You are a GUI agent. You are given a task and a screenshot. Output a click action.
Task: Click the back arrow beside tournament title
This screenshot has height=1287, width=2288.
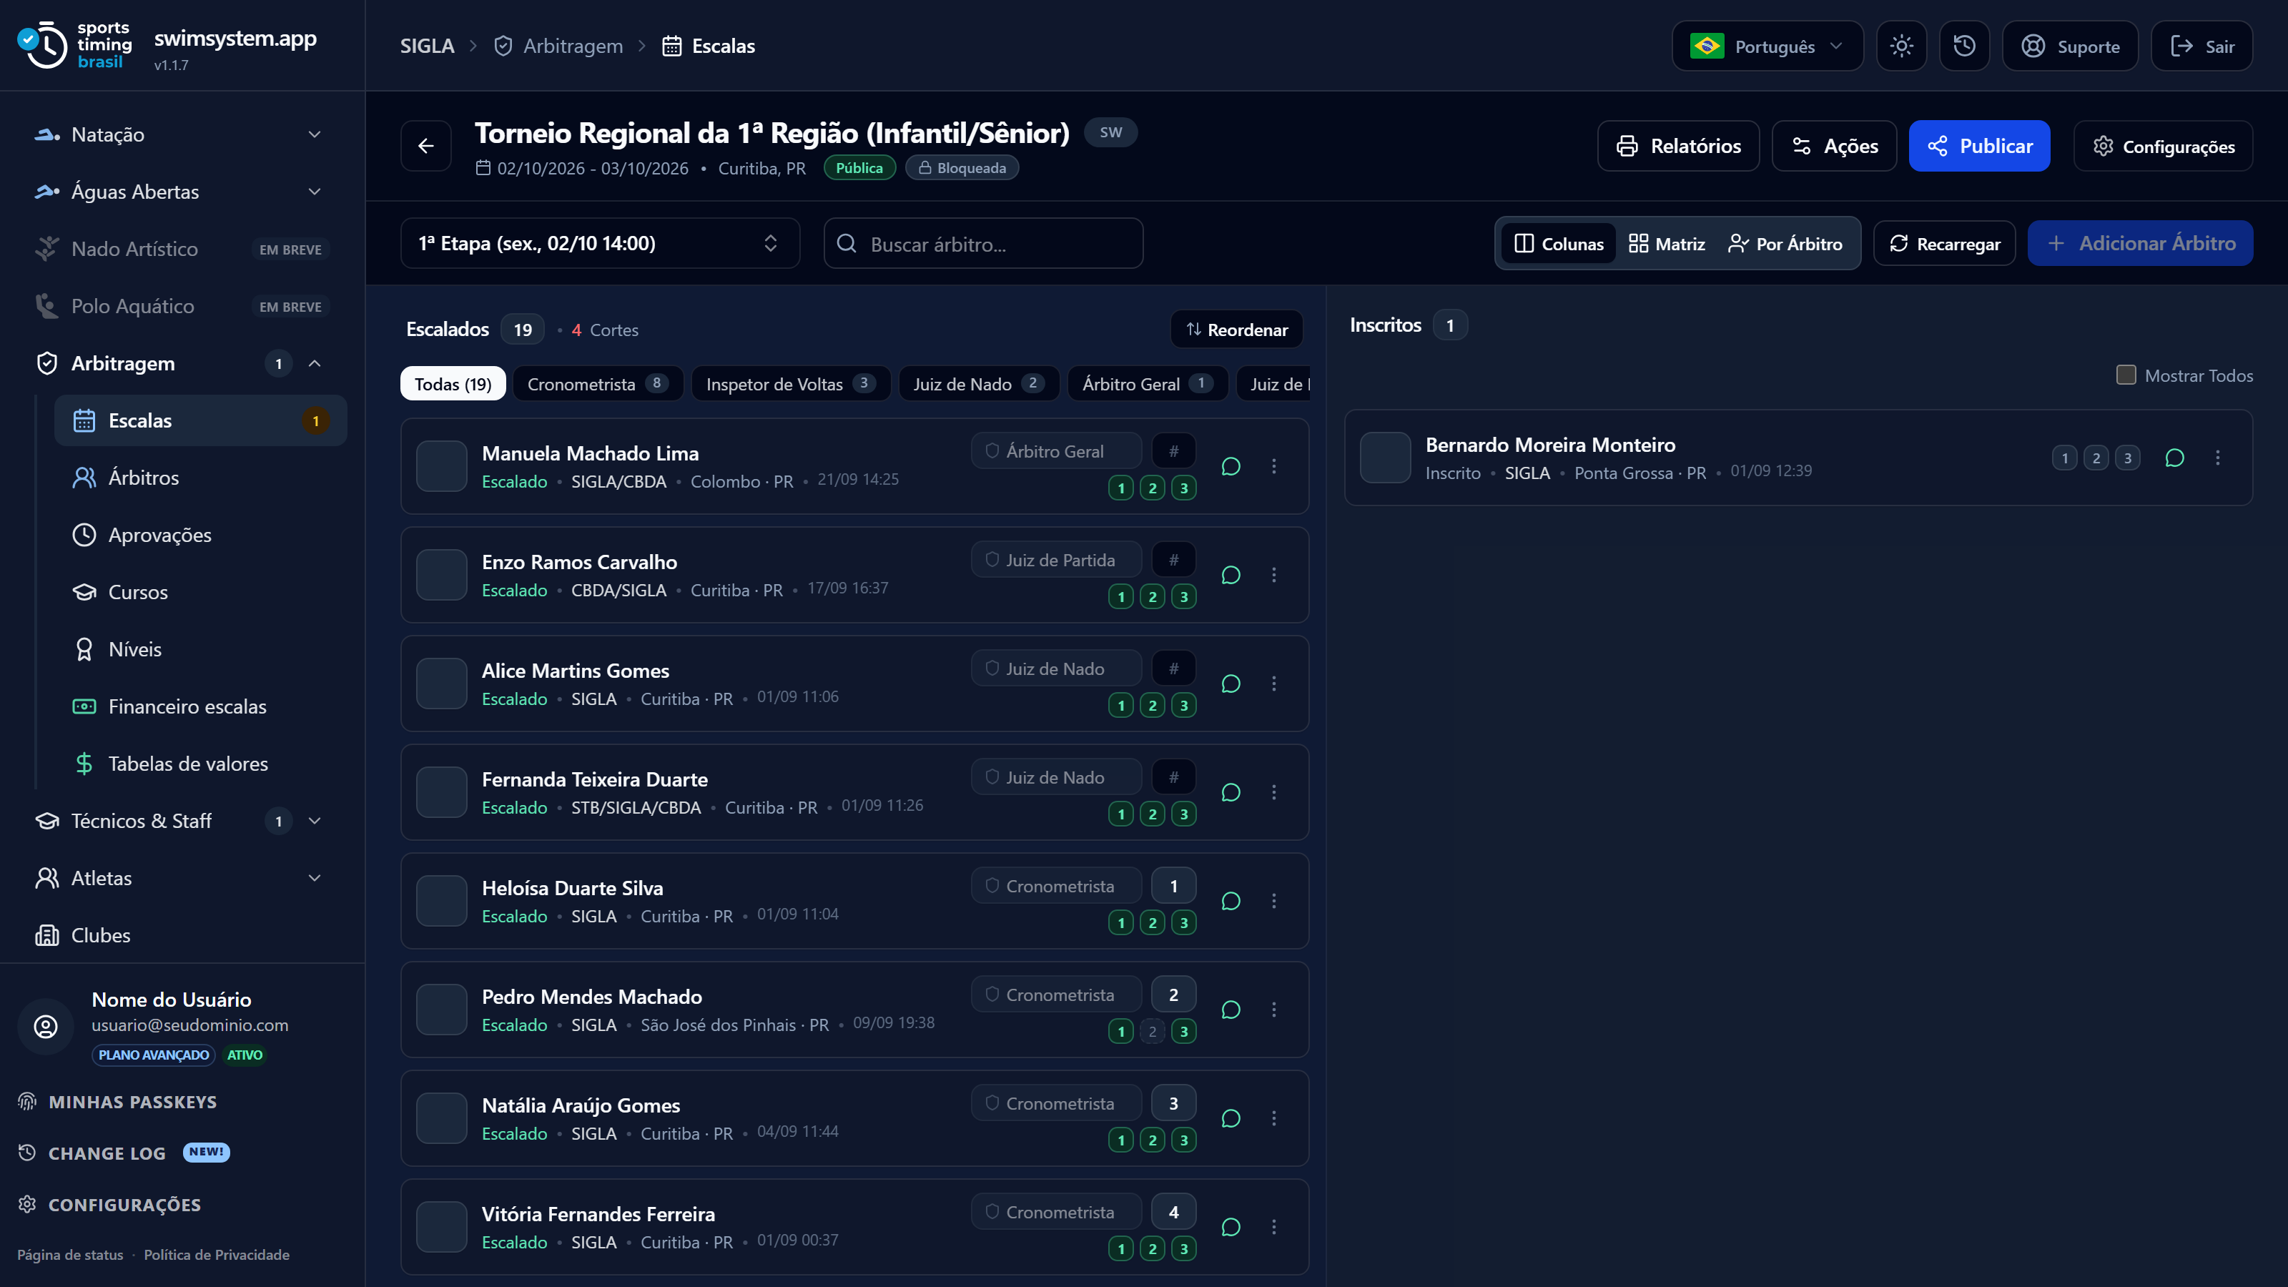point(426,146)
